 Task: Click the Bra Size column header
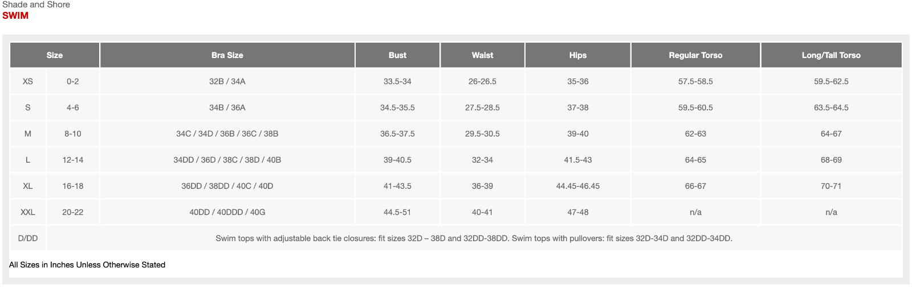pos(227,55)
